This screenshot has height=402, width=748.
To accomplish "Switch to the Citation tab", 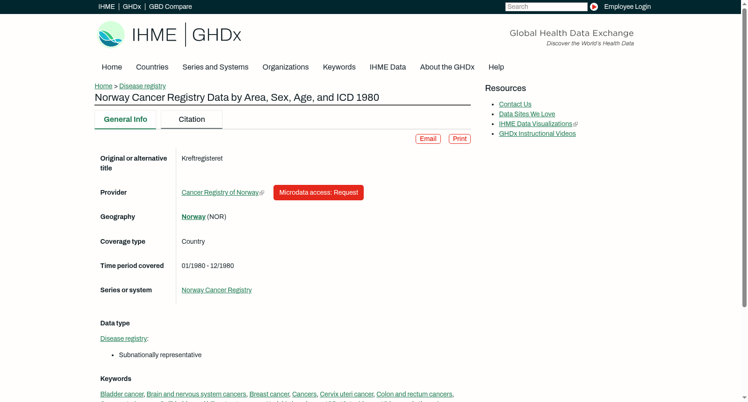I will (192, 120).
